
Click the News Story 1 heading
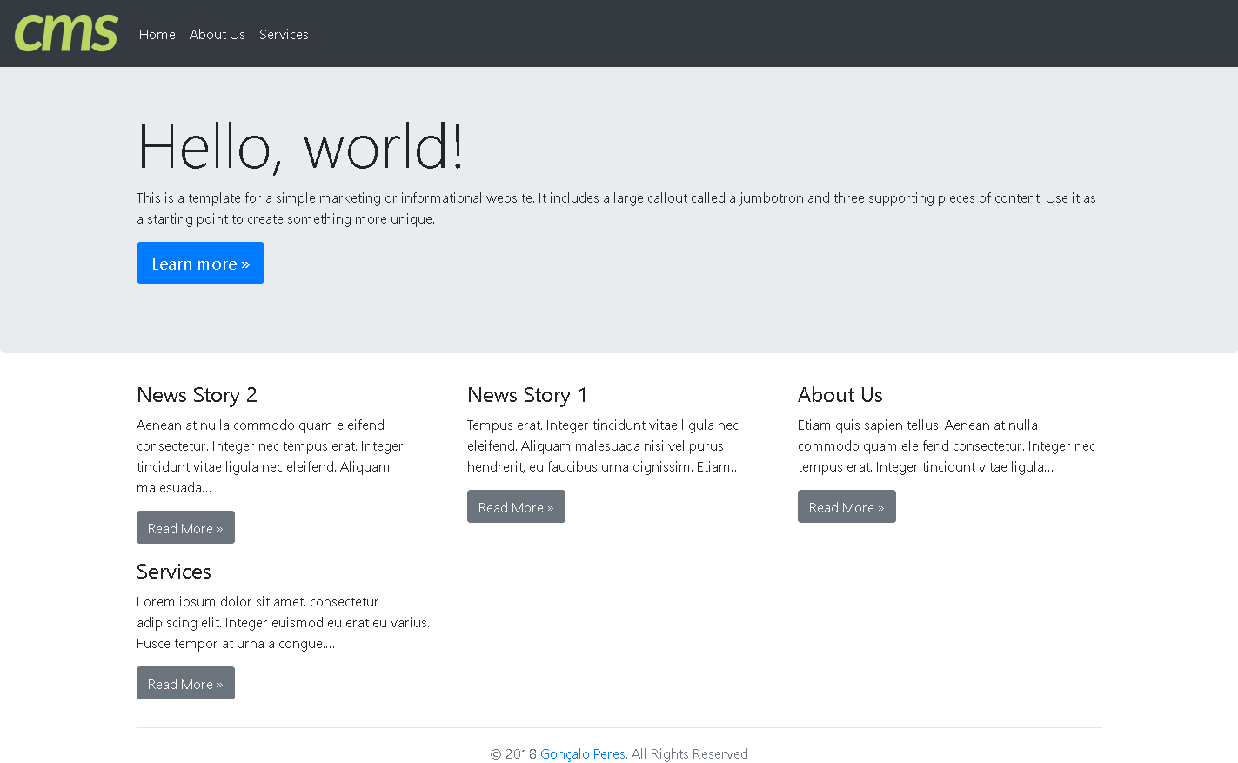527,395
